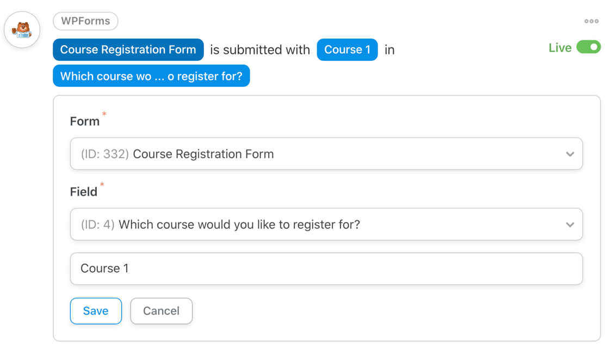607x349 pixels.
Task: Click the chevron arrow in Field dropdown
Action: coord(570,225)
